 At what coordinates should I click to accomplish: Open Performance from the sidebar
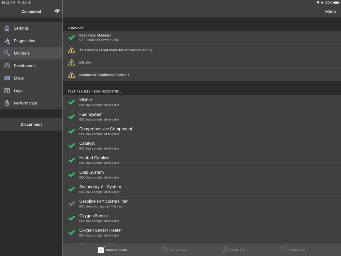click(31, 103)
